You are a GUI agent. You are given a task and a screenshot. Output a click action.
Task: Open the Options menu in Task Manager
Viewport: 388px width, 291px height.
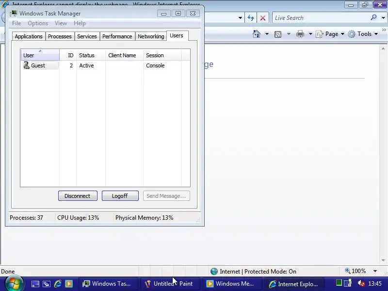pos(38,23)
